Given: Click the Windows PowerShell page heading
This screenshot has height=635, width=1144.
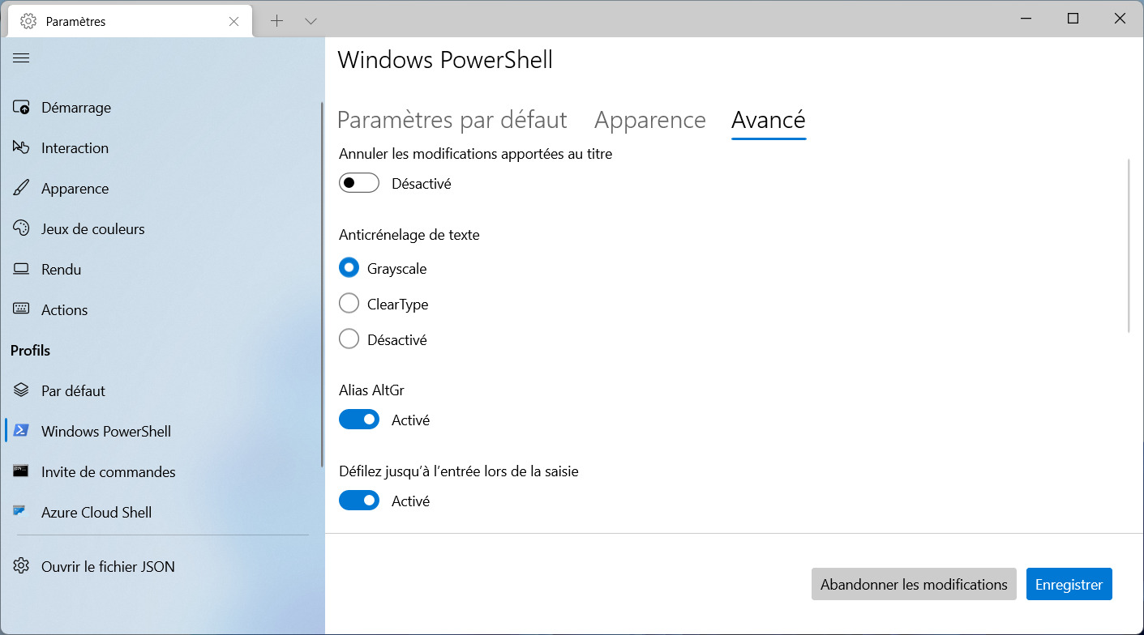Looking at the screenshot, I should [445, 59].
